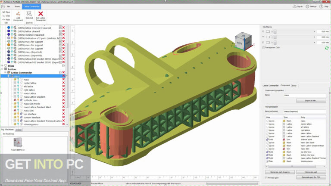Expand the Slices tree node
The image size is (331, 186).
pos(2,65)
